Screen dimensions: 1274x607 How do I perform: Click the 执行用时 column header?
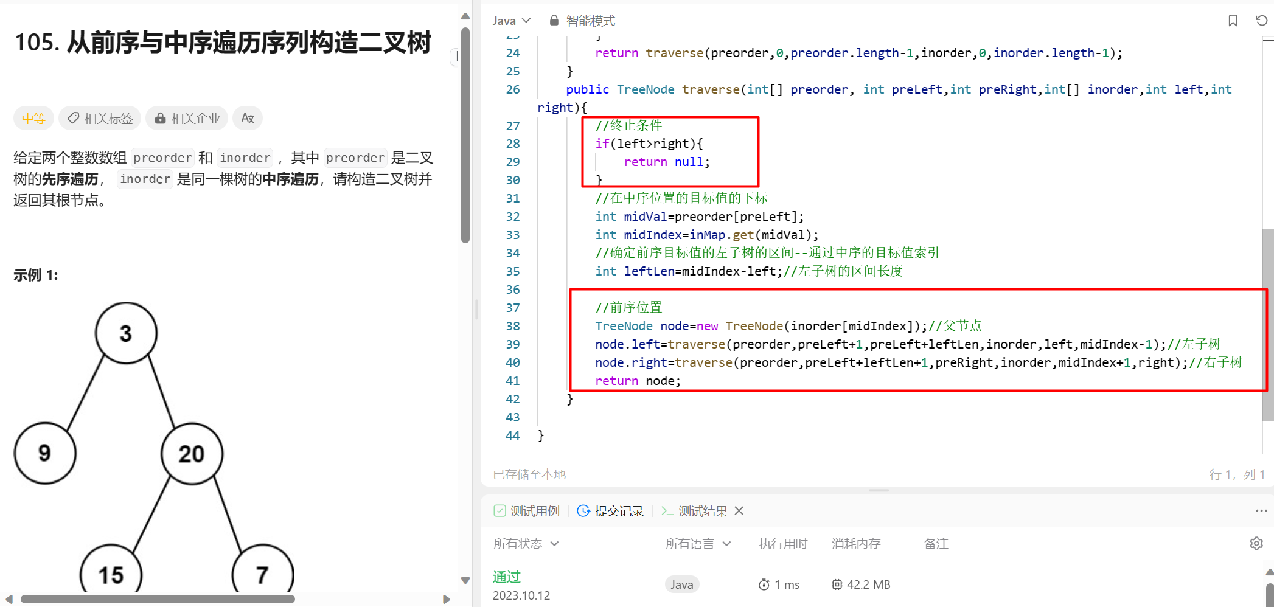tap(783, 544)
